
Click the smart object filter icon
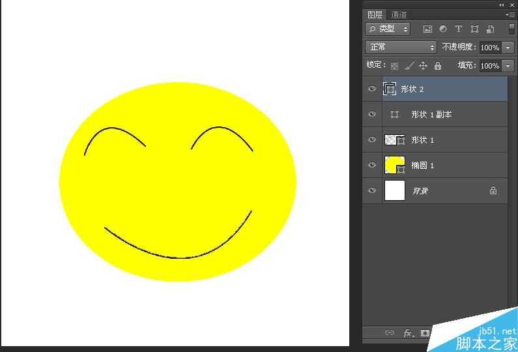tap(490, 29)
